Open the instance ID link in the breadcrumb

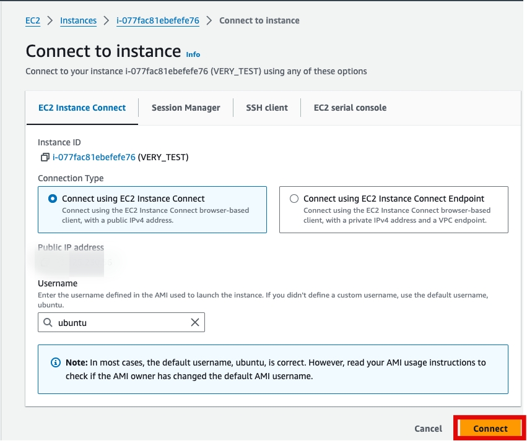coord(158,20)
